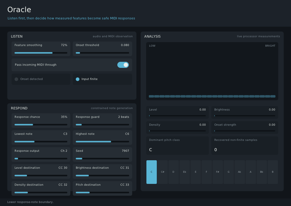Click the ANALYSIS section heading
Screen dimensions: 291x206
coord(152,36)
